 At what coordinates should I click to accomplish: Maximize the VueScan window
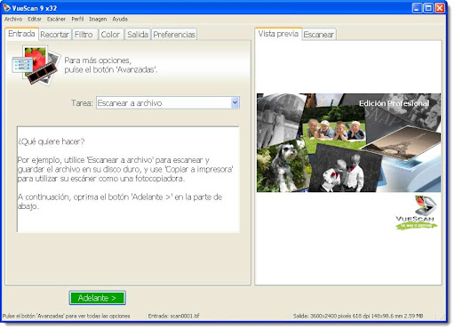(x=428, y=8)
